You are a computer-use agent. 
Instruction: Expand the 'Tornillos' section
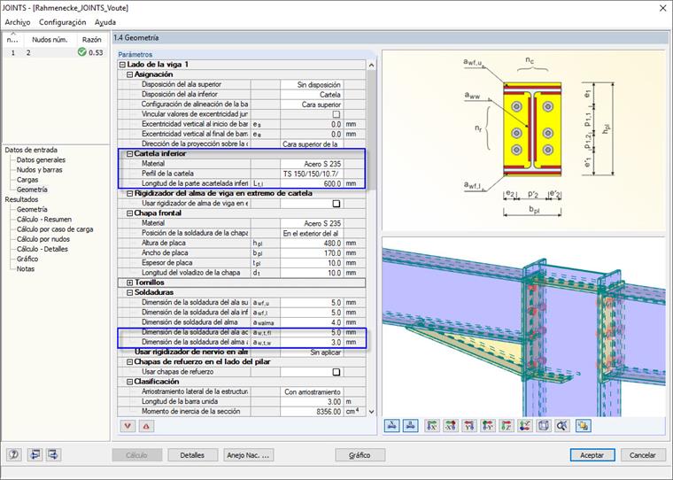click(x=129, y=283)
